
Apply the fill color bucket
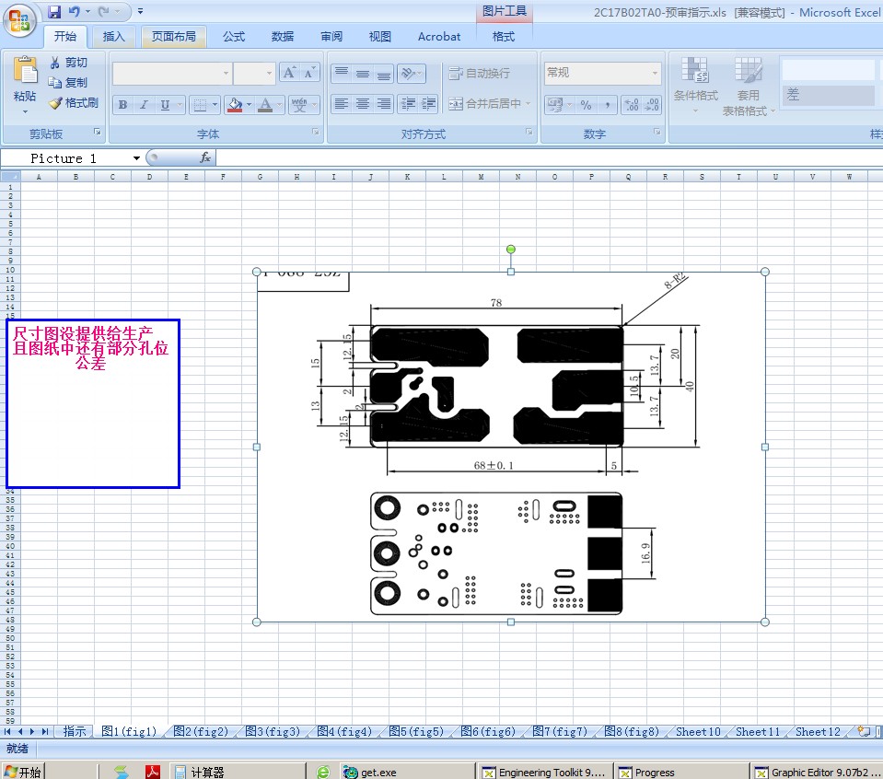[x=234, y=105]
